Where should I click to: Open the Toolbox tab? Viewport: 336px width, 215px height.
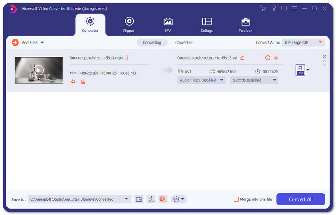pyautogui.click(x=246, y=25)
